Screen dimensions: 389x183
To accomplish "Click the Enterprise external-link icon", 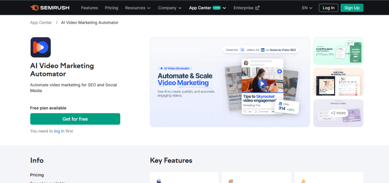I will [258, 8].
